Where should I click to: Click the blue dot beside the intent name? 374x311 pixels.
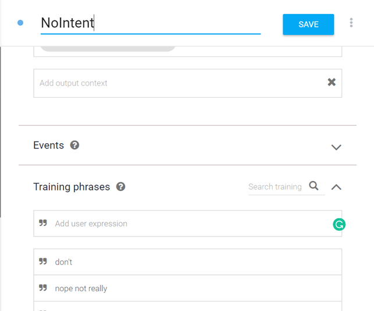(x=20, y=23)
